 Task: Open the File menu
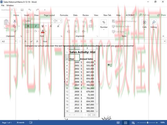click(x=3, y=5)
